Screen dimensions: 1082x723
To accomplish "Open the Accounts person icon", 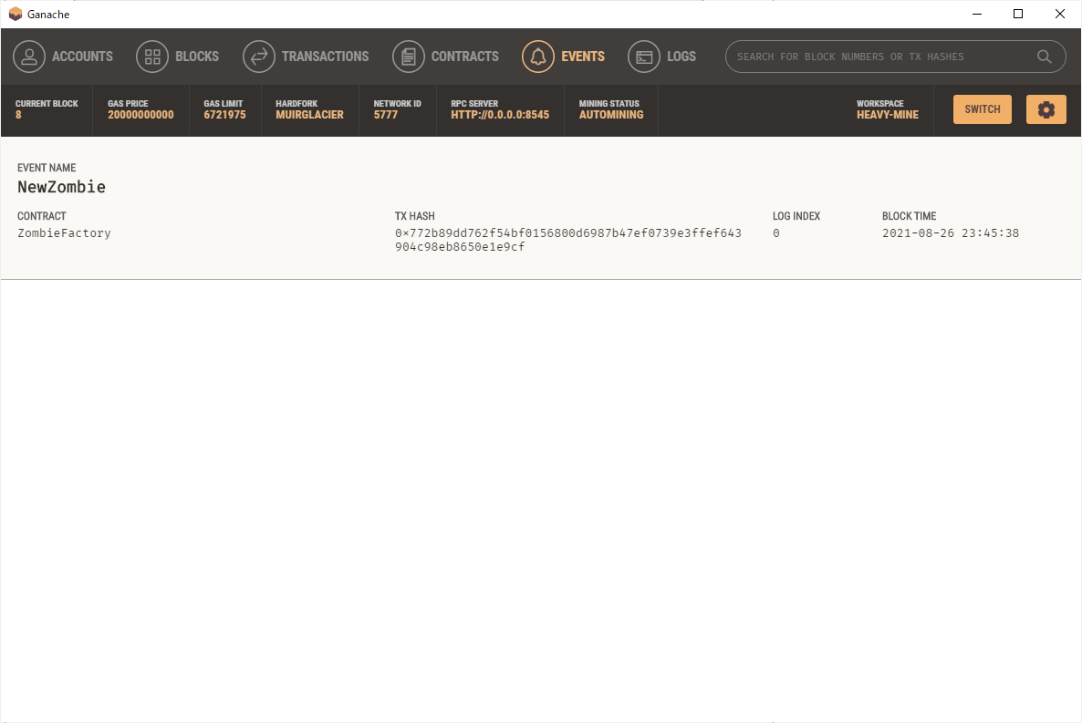I will point(29,57).
